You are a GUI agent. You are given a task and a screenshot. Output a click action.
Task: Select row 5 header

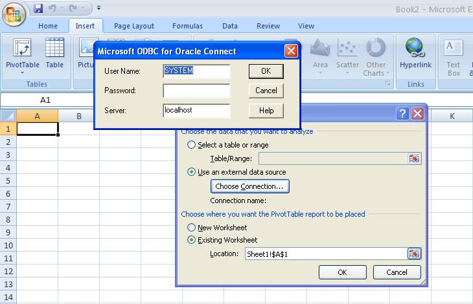click(8, 180)
